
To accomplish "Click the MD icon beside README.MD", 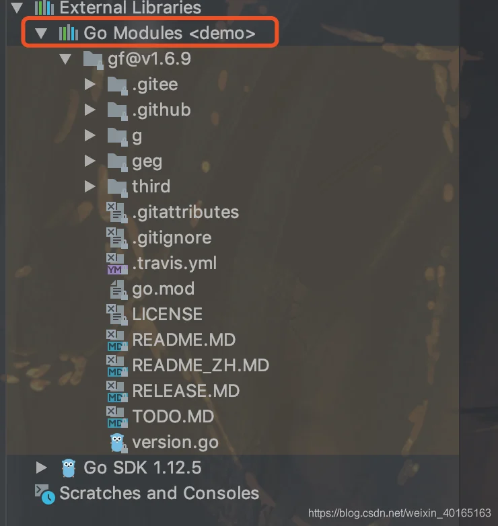I will (117, 340).
